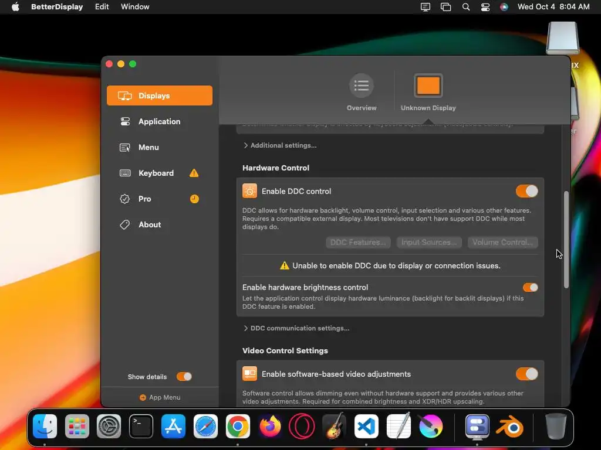Click BetterDisplay icon in the Dock
The width and height of the screenshot is (601, 450).
click(x=477, y=426)
